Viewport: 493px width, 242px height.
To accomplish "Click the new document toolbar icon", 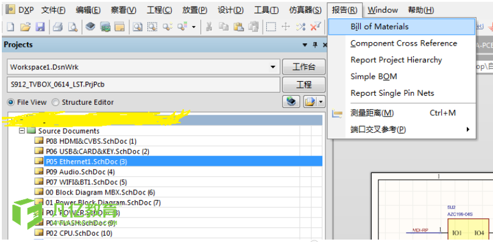I will pyautogui.click(x=10, y=27).
